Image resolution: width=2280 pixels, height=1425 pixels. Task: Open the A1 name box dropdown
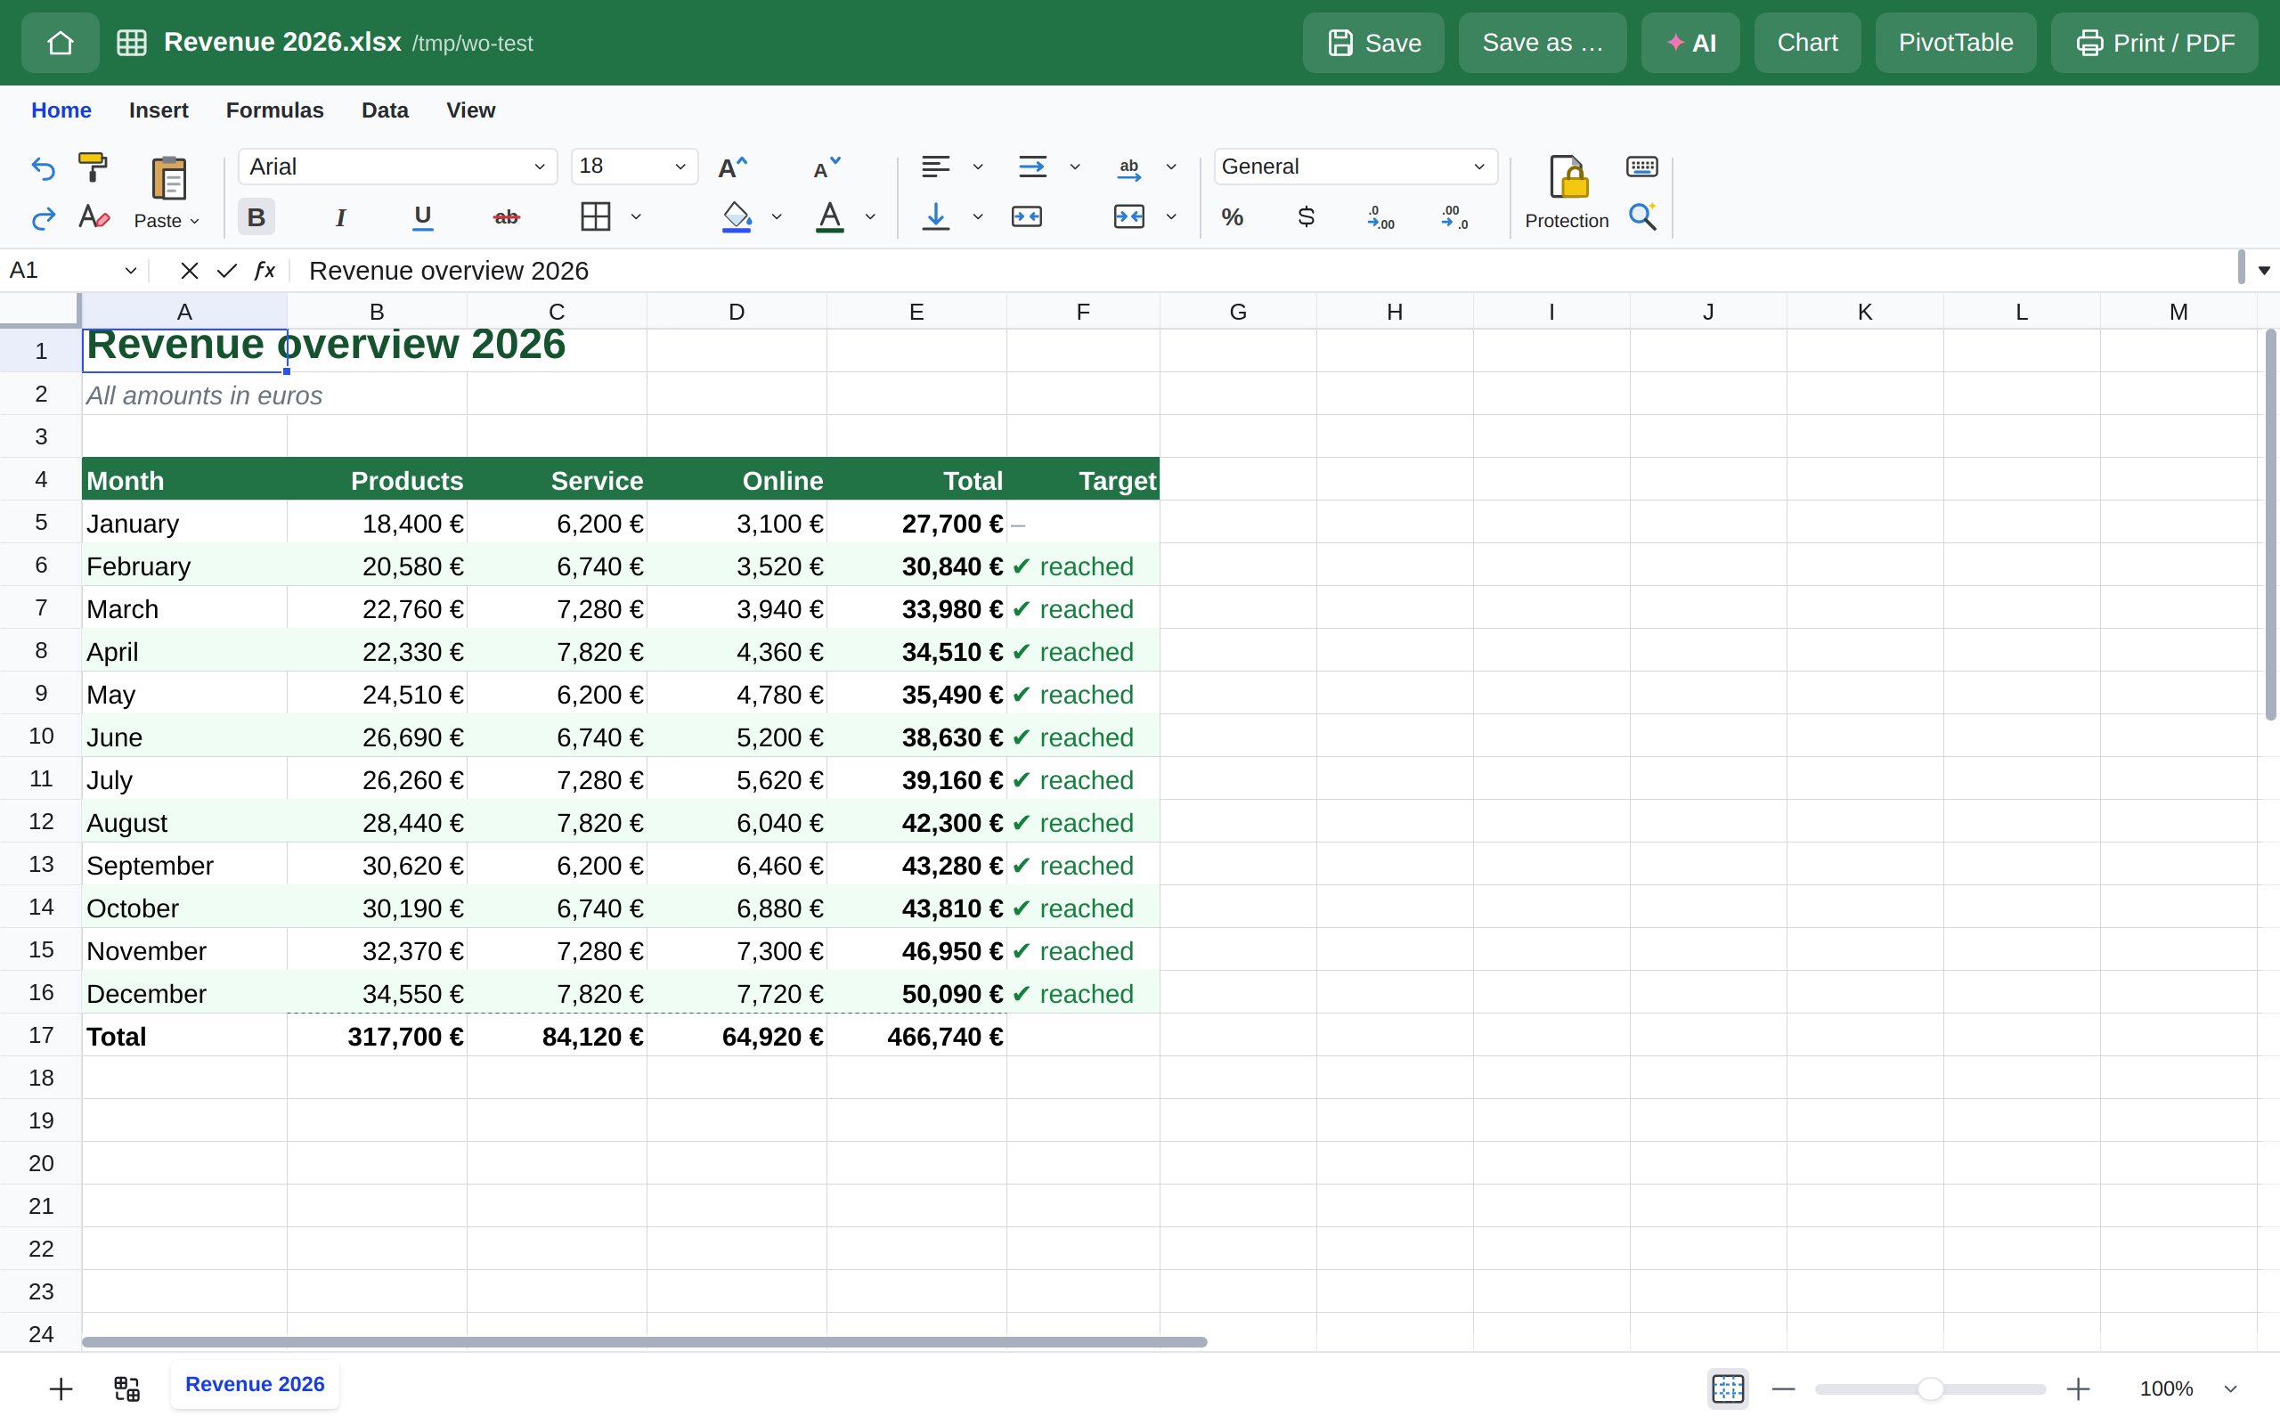click(130, 272)
